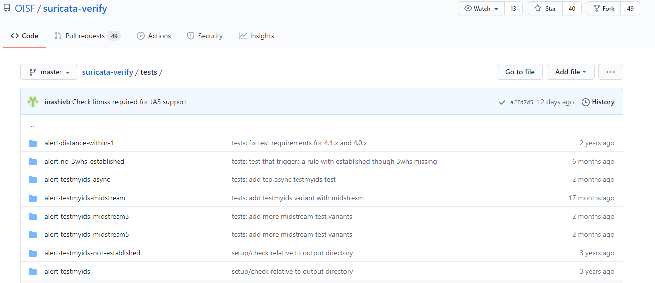Open the master branch selector
The height and width of the screenshot is (283, 655).
49,72
